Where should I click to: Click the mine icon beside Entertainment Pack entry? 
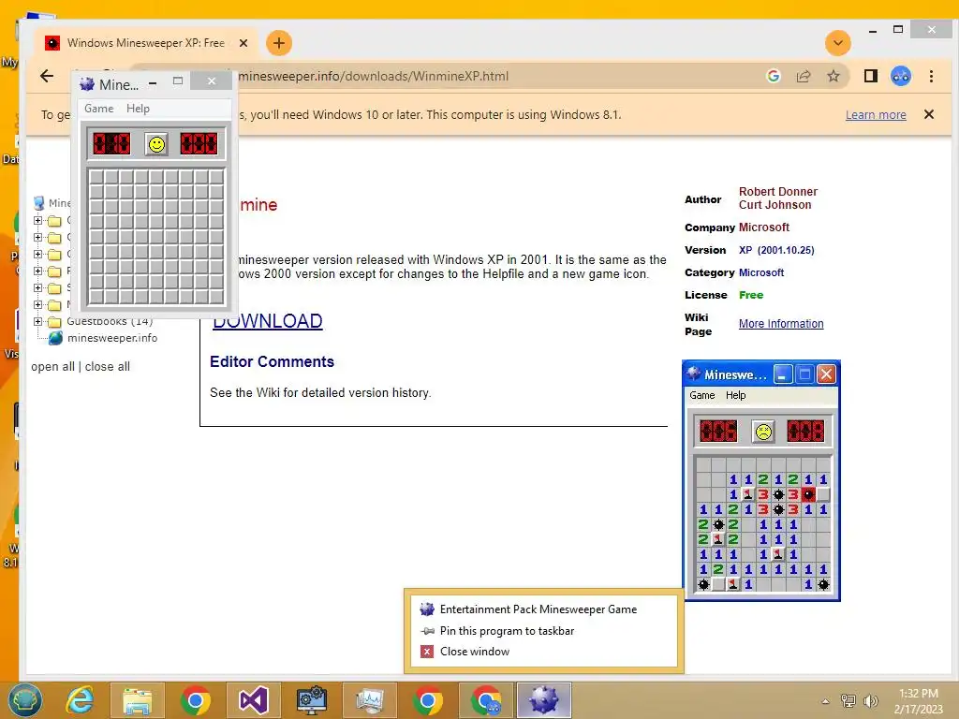(427, 609)
